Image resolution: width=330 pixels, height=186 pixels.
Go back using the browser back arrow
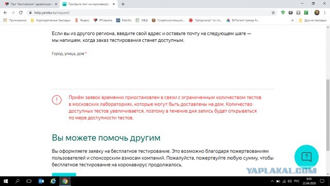(5, 12)
